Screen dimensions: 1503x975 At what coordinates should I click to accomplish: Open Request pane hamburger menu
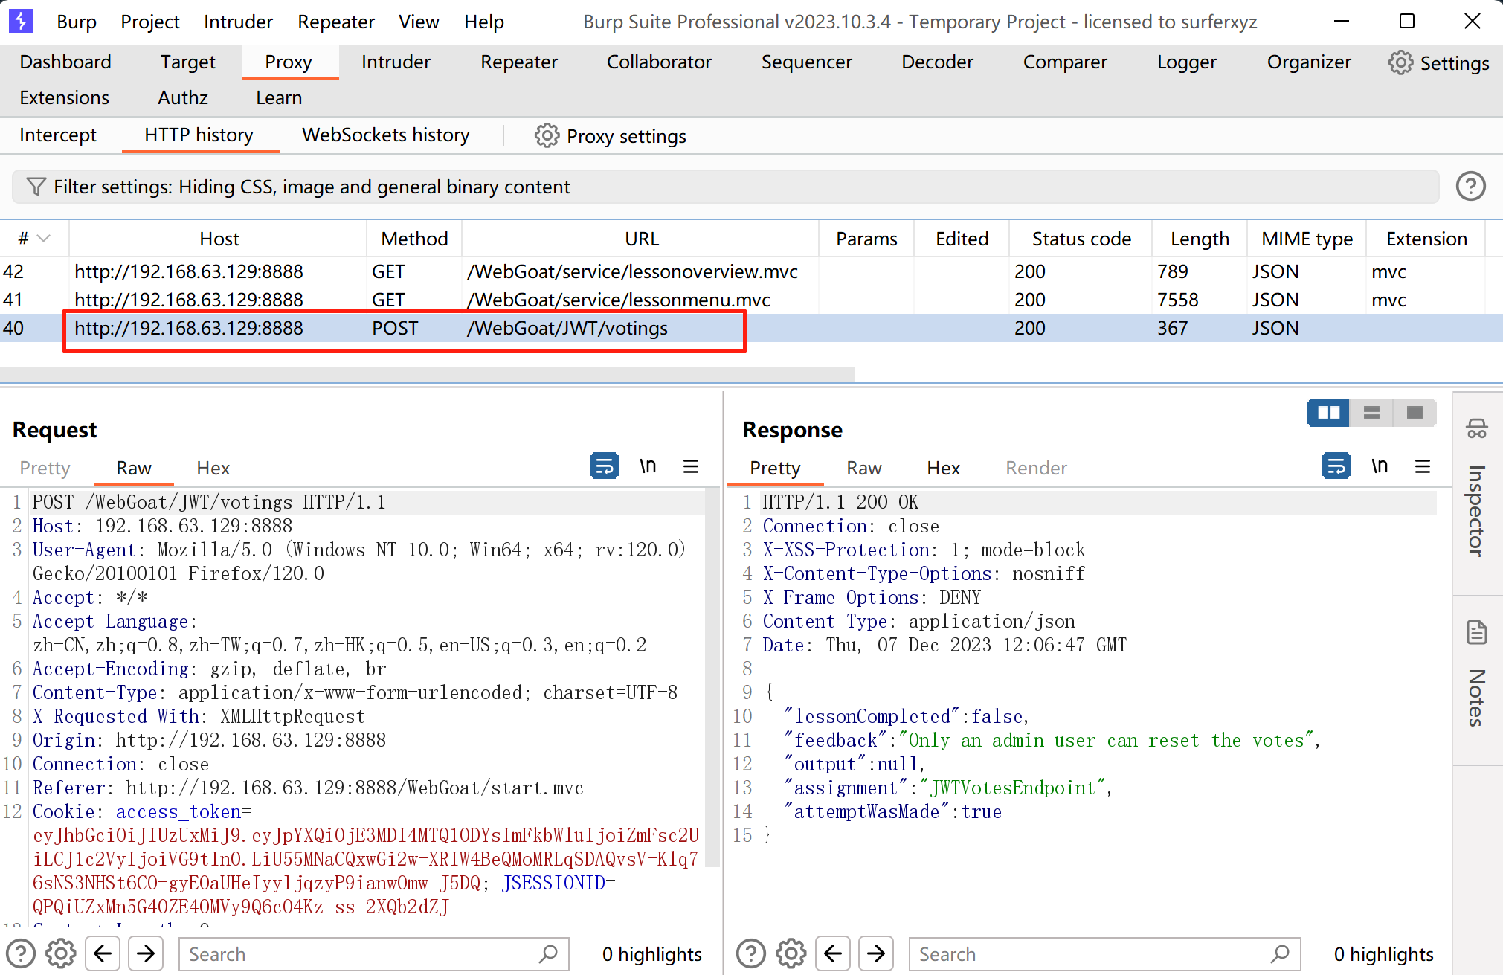coord(691,466)
